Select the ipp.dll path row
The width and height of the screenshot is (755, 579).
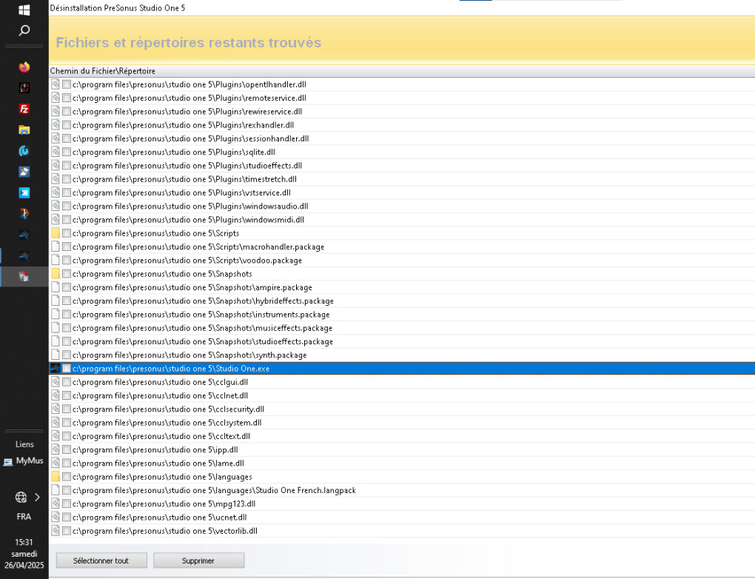coord(402,449)
